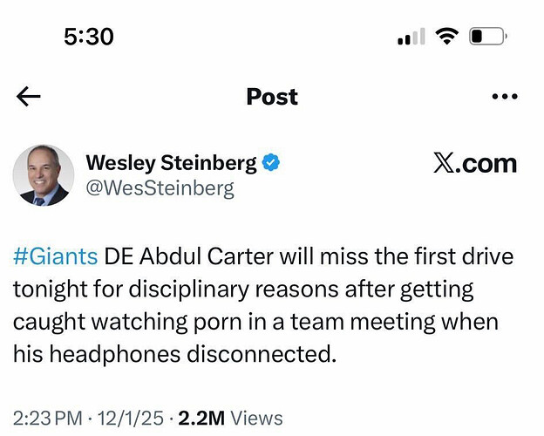This screenshot has width=544, height=436.
Task: Click the X.com logo
Action: pos(474,163)
